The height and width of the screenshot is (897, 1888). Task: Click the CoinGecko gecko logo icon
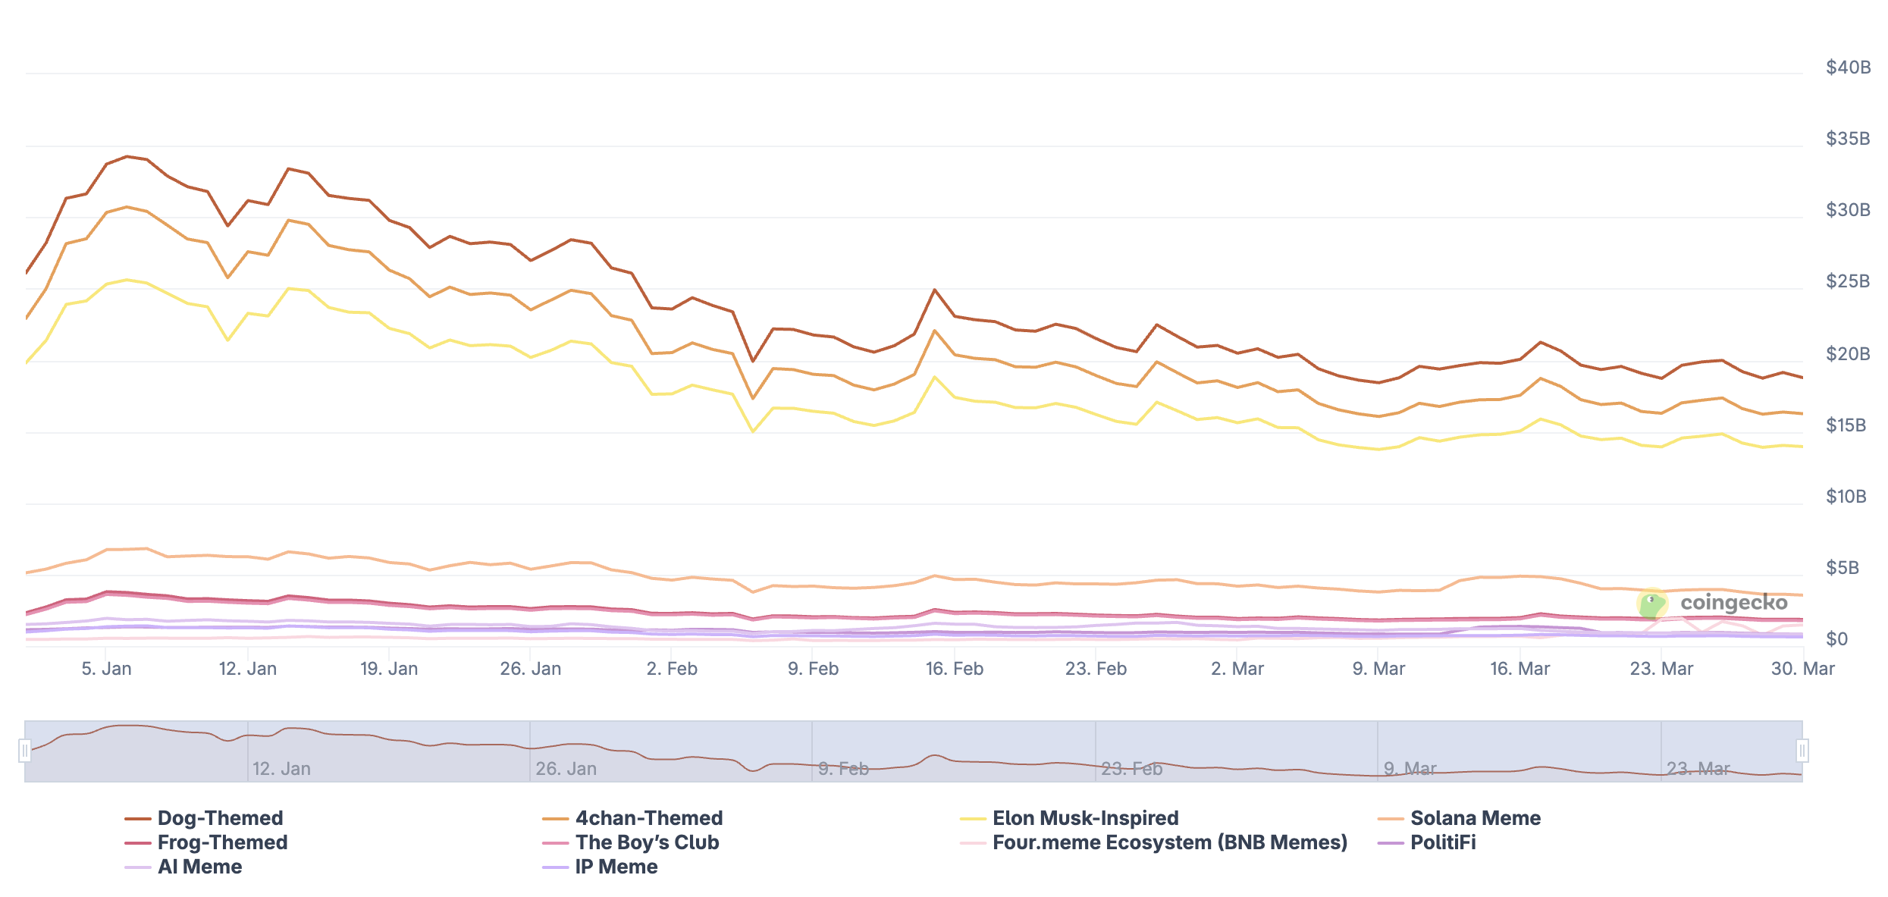[x=1651, y=604]
